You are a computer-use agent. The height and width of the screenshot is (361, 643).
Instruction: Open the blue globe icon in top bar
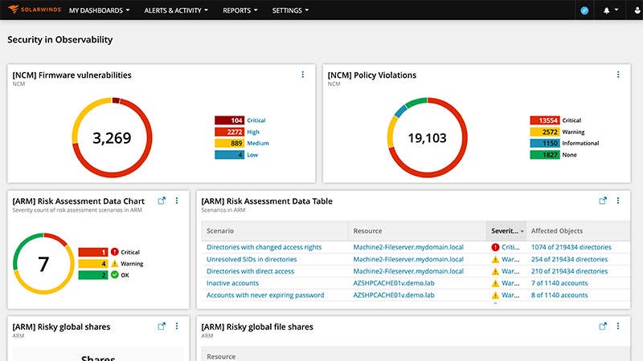(584, 10)
